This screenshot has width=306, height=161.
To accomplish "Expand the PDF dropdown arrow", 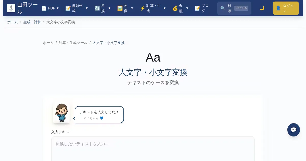I will 58,8.
